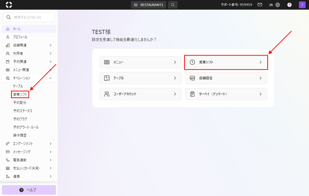Open the mail envelope icon in header

click(x=260, y=5)
